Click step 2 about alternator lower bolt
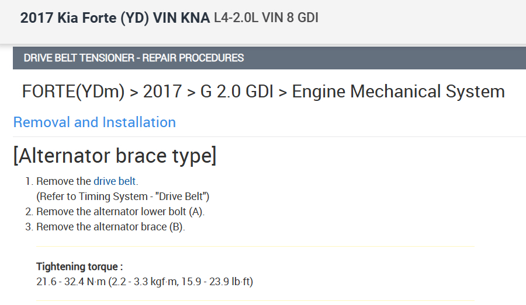 pos(120,212)
